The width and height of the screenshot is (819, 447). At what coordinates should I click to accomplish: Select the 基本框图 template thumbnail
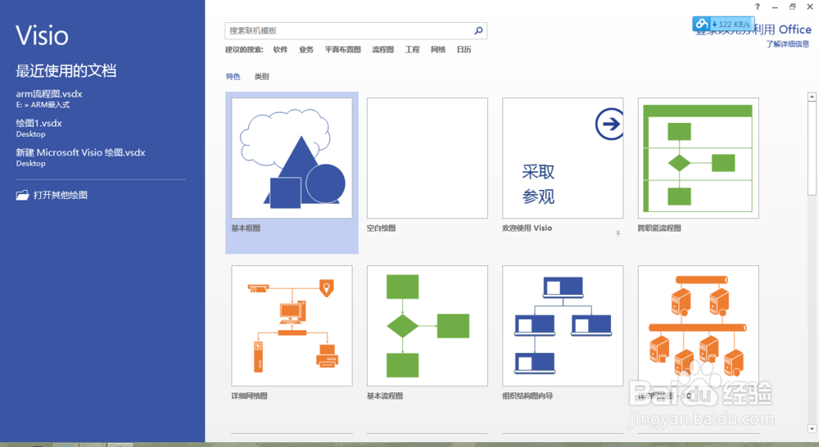[x=292, y=158]
